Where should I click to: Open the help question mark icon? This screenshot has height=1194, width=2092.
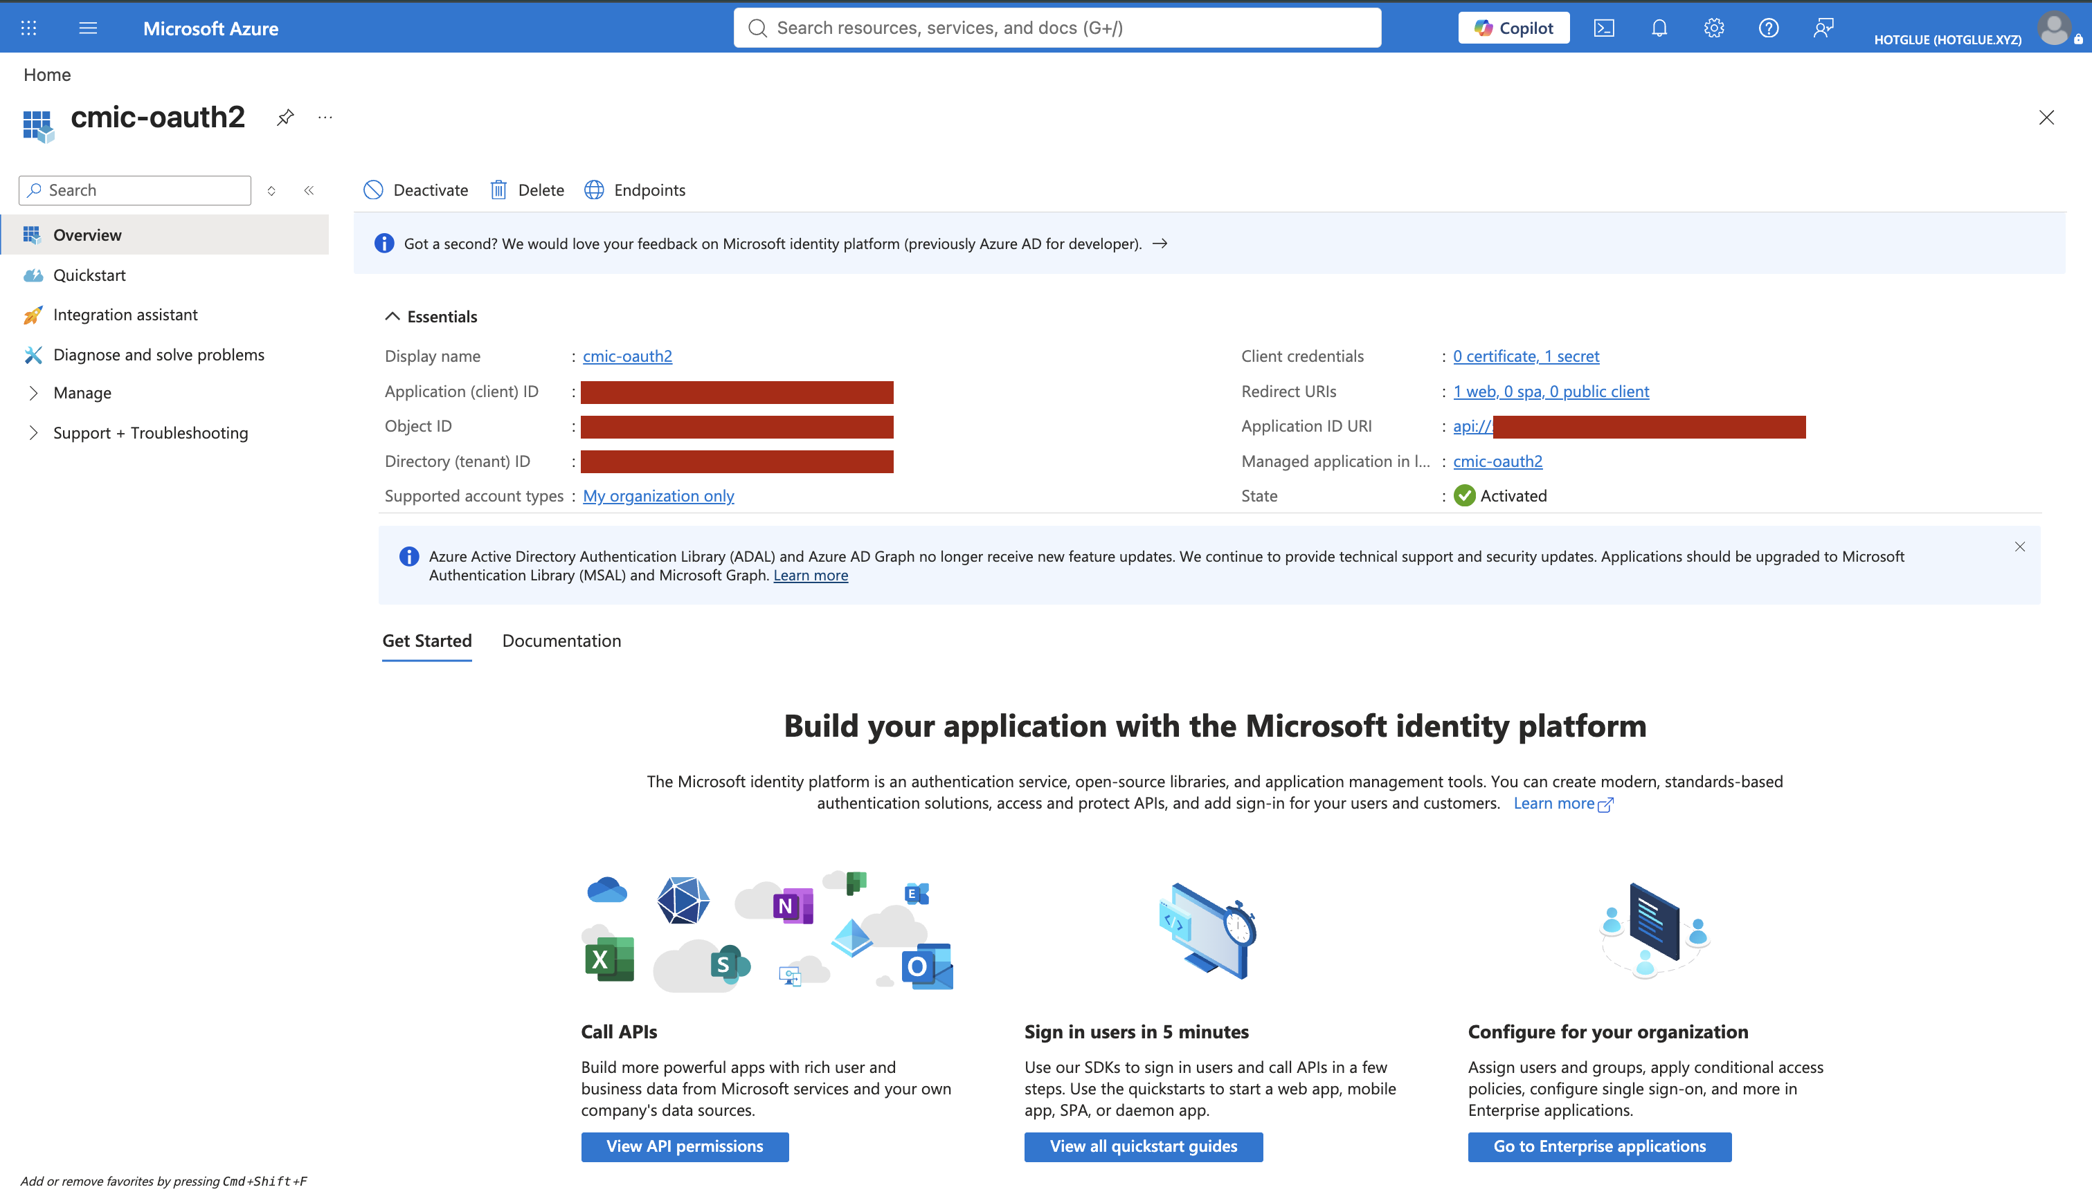(1769, 28)
